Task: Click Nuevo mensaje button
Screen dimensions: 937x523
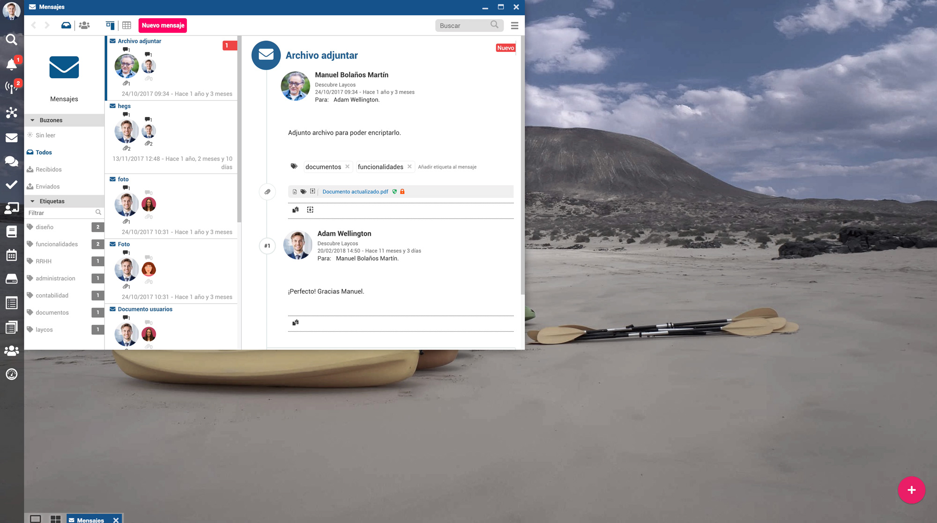Action: pyautogui.click(x=163, y=25)
